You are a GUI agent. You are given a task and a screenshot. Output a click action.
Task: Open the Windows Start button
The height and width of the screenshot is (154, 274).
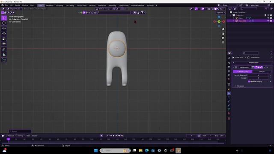tap(96, 151)
